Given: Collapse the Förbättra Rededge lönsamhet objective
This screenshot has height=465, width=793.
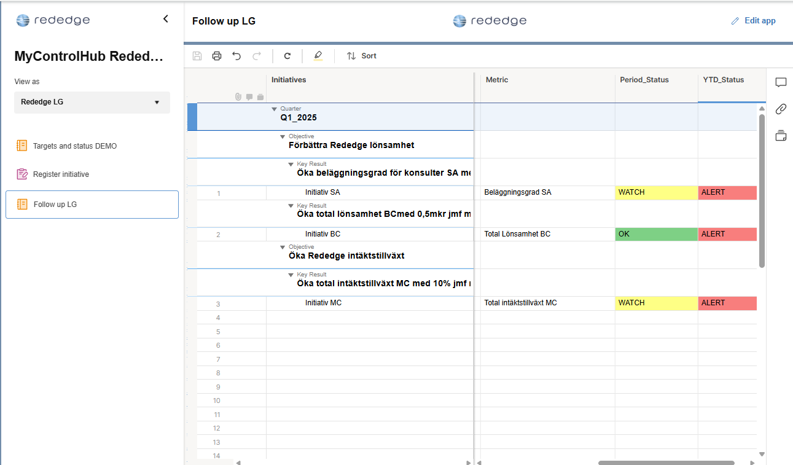Looking at the screenshot, I should coord(283,137).
